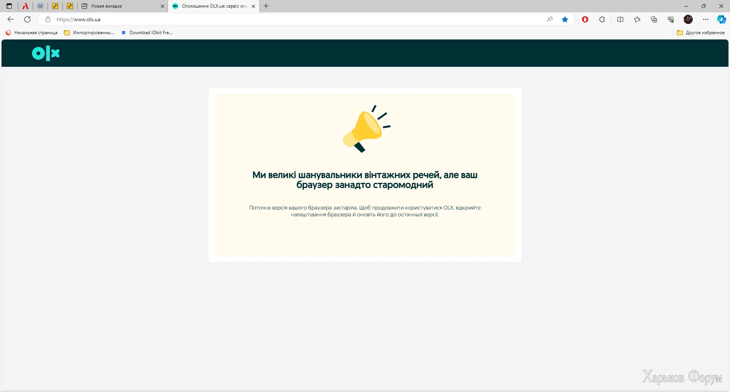Open the Extensions puzzle icon
730x392 pixels.
click(602, 19)
